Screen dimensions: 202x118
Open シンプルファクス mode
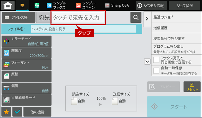tap(57, 5)
